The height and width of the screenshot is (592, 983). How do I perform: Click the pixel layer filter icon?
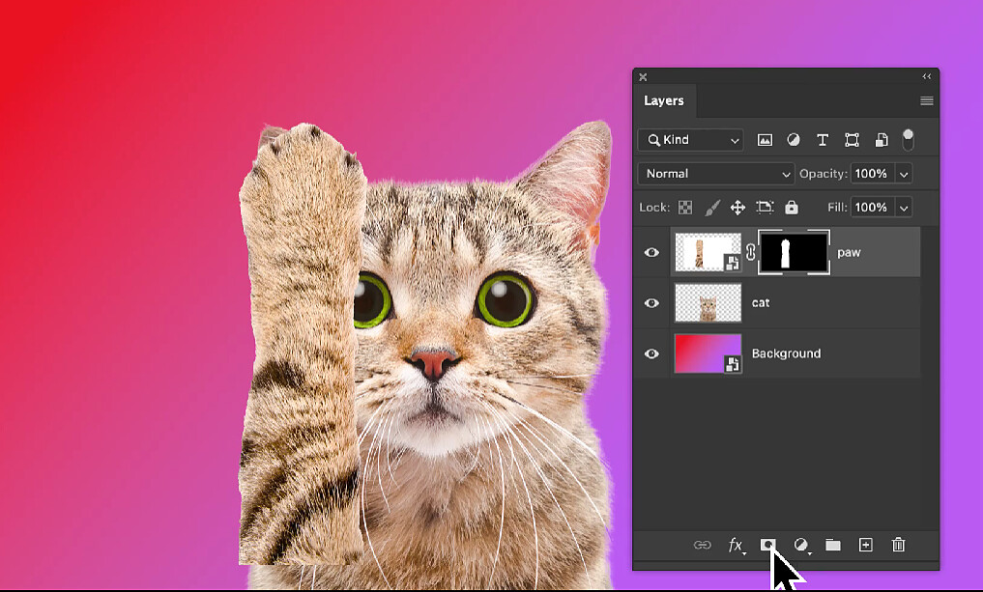(765, 140)
